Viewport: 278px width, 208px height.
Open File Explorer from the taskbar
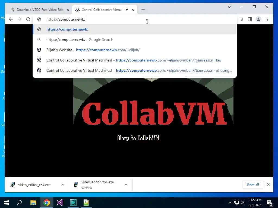coord(33,203)
